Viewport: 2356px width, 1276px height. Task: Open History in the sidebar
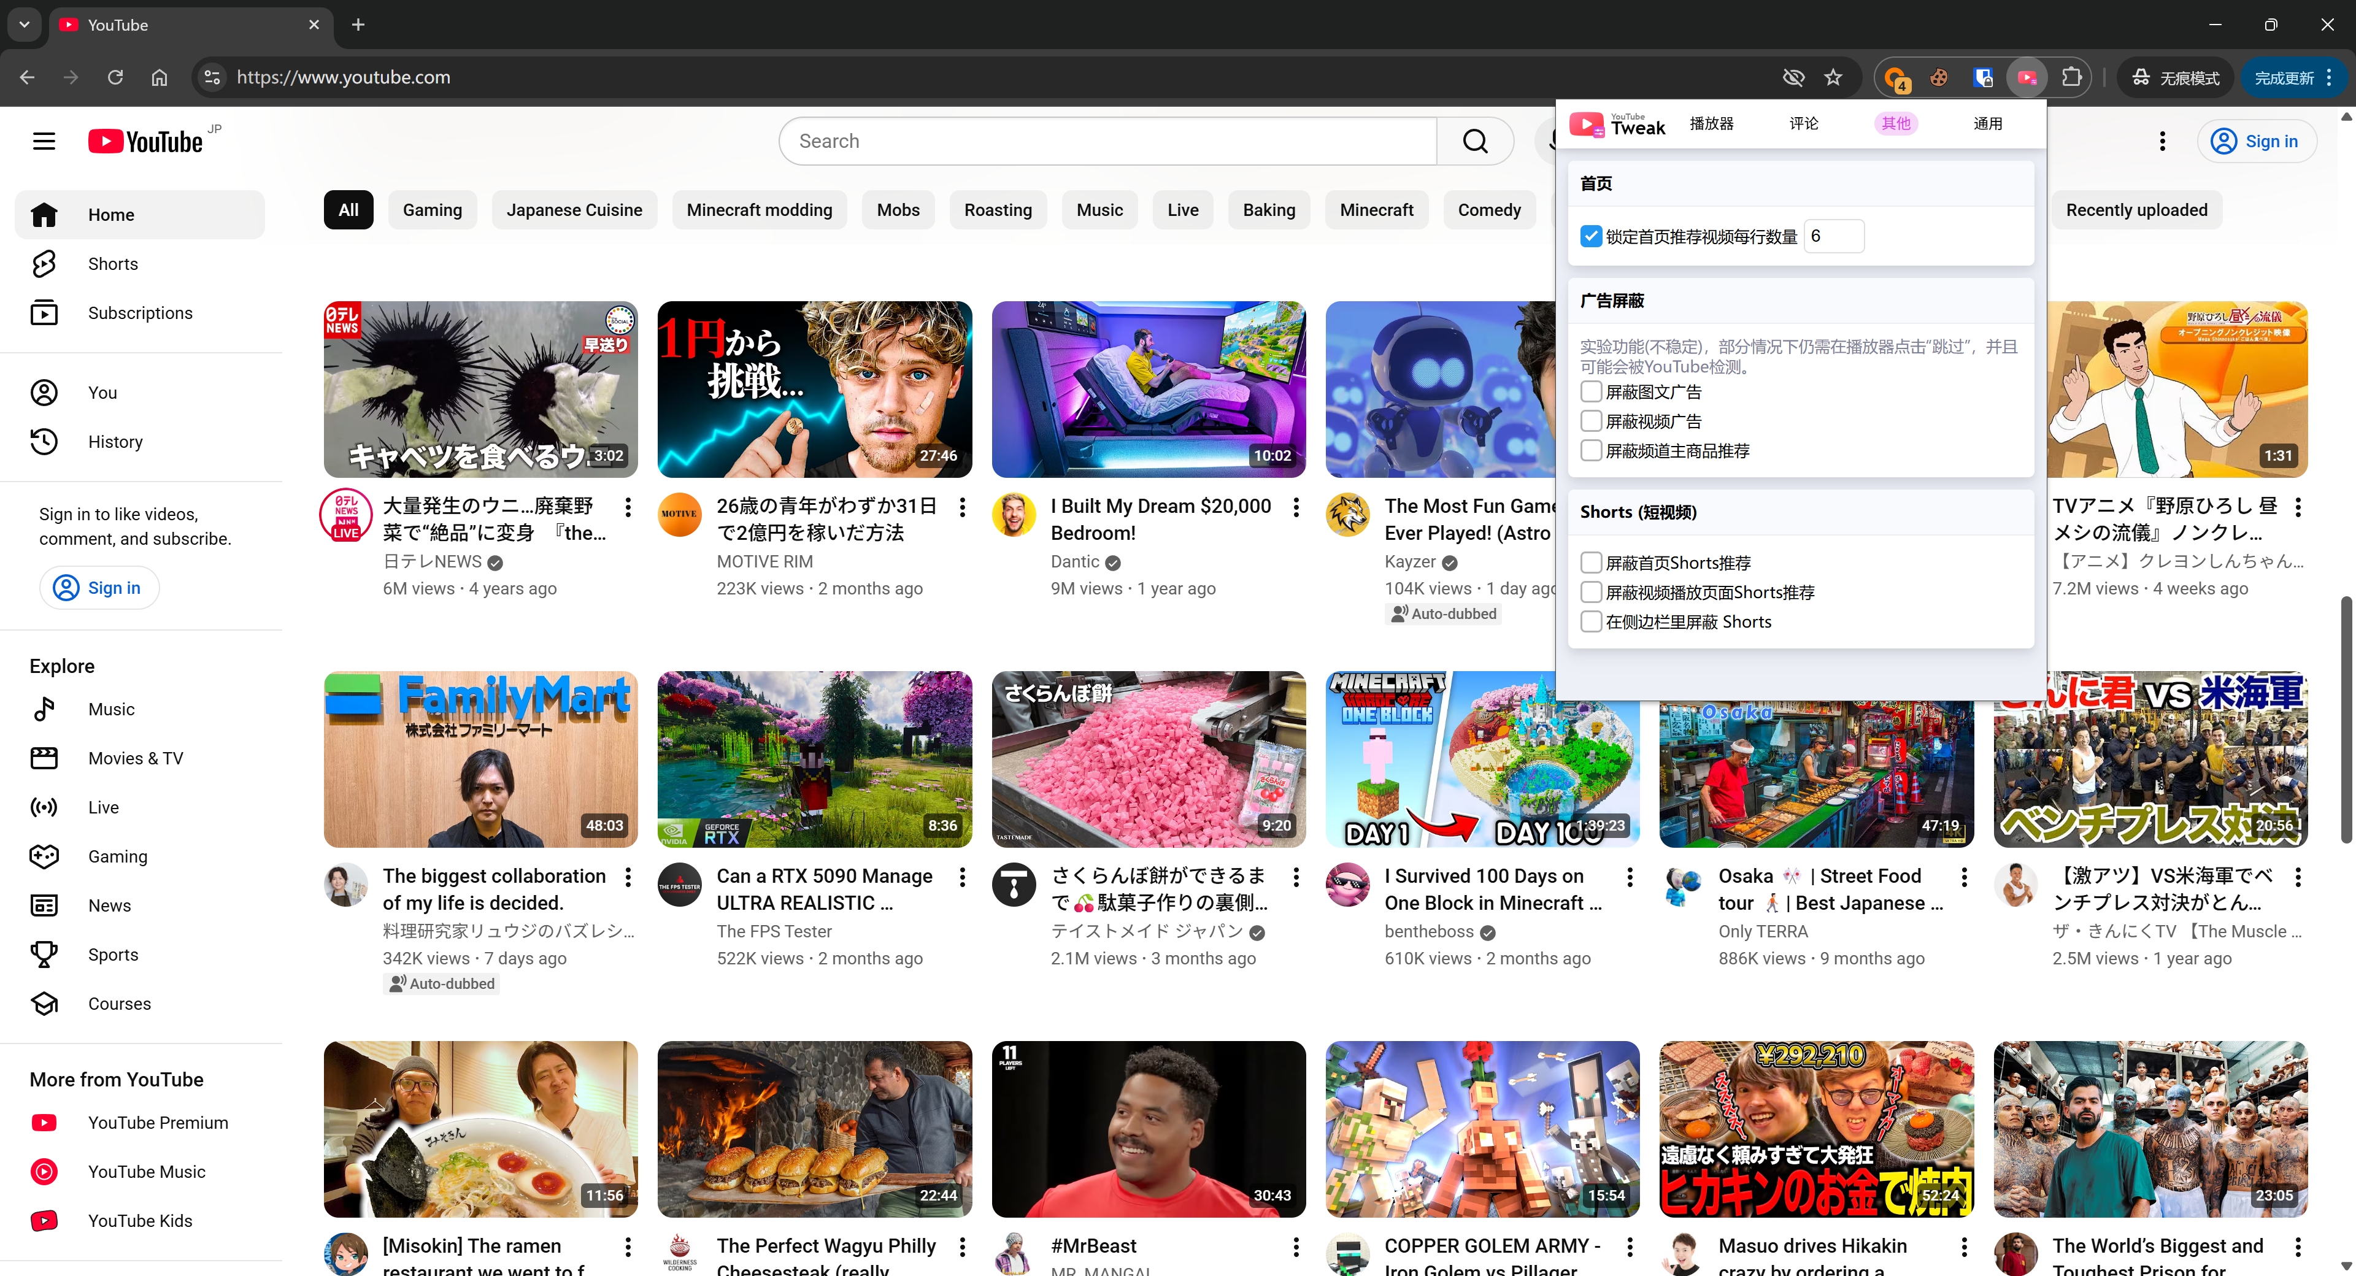115,442
